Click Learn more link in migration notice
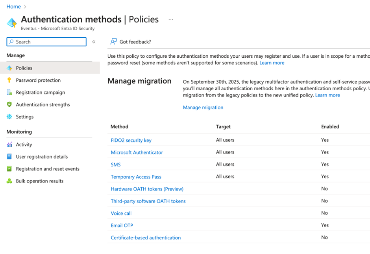 327,95
